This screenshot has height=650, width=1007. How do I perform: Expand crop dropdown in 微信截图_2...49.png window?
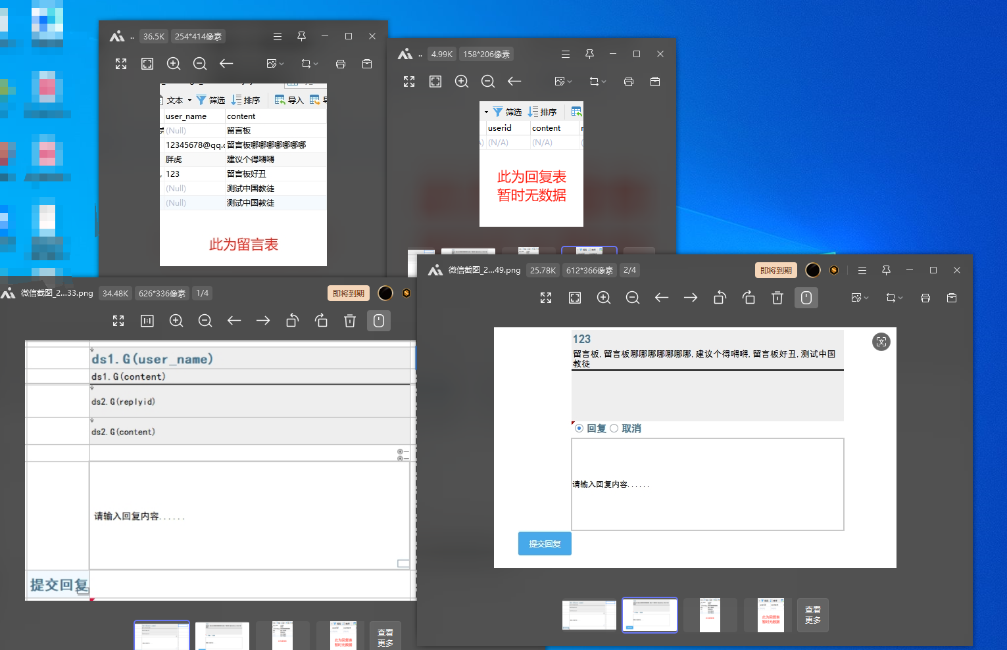[x=895, y=298]
